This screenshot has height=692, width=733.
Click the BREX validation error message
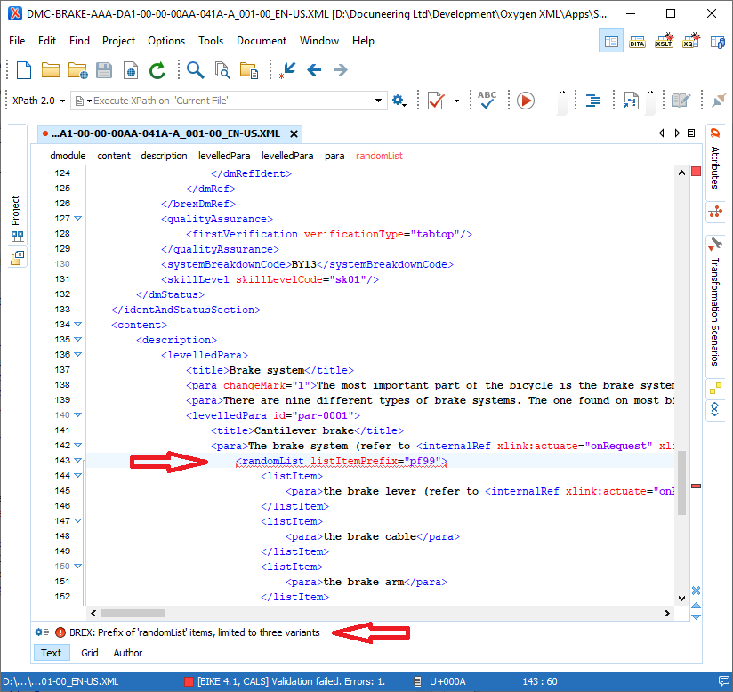(x=194, y=632)
